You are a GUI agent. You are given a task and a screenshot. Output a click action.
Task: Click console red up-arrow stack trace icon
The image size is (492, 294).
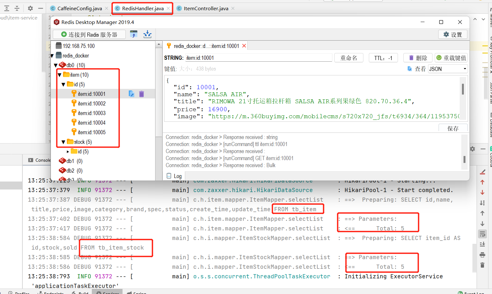(x=482, y=182)
